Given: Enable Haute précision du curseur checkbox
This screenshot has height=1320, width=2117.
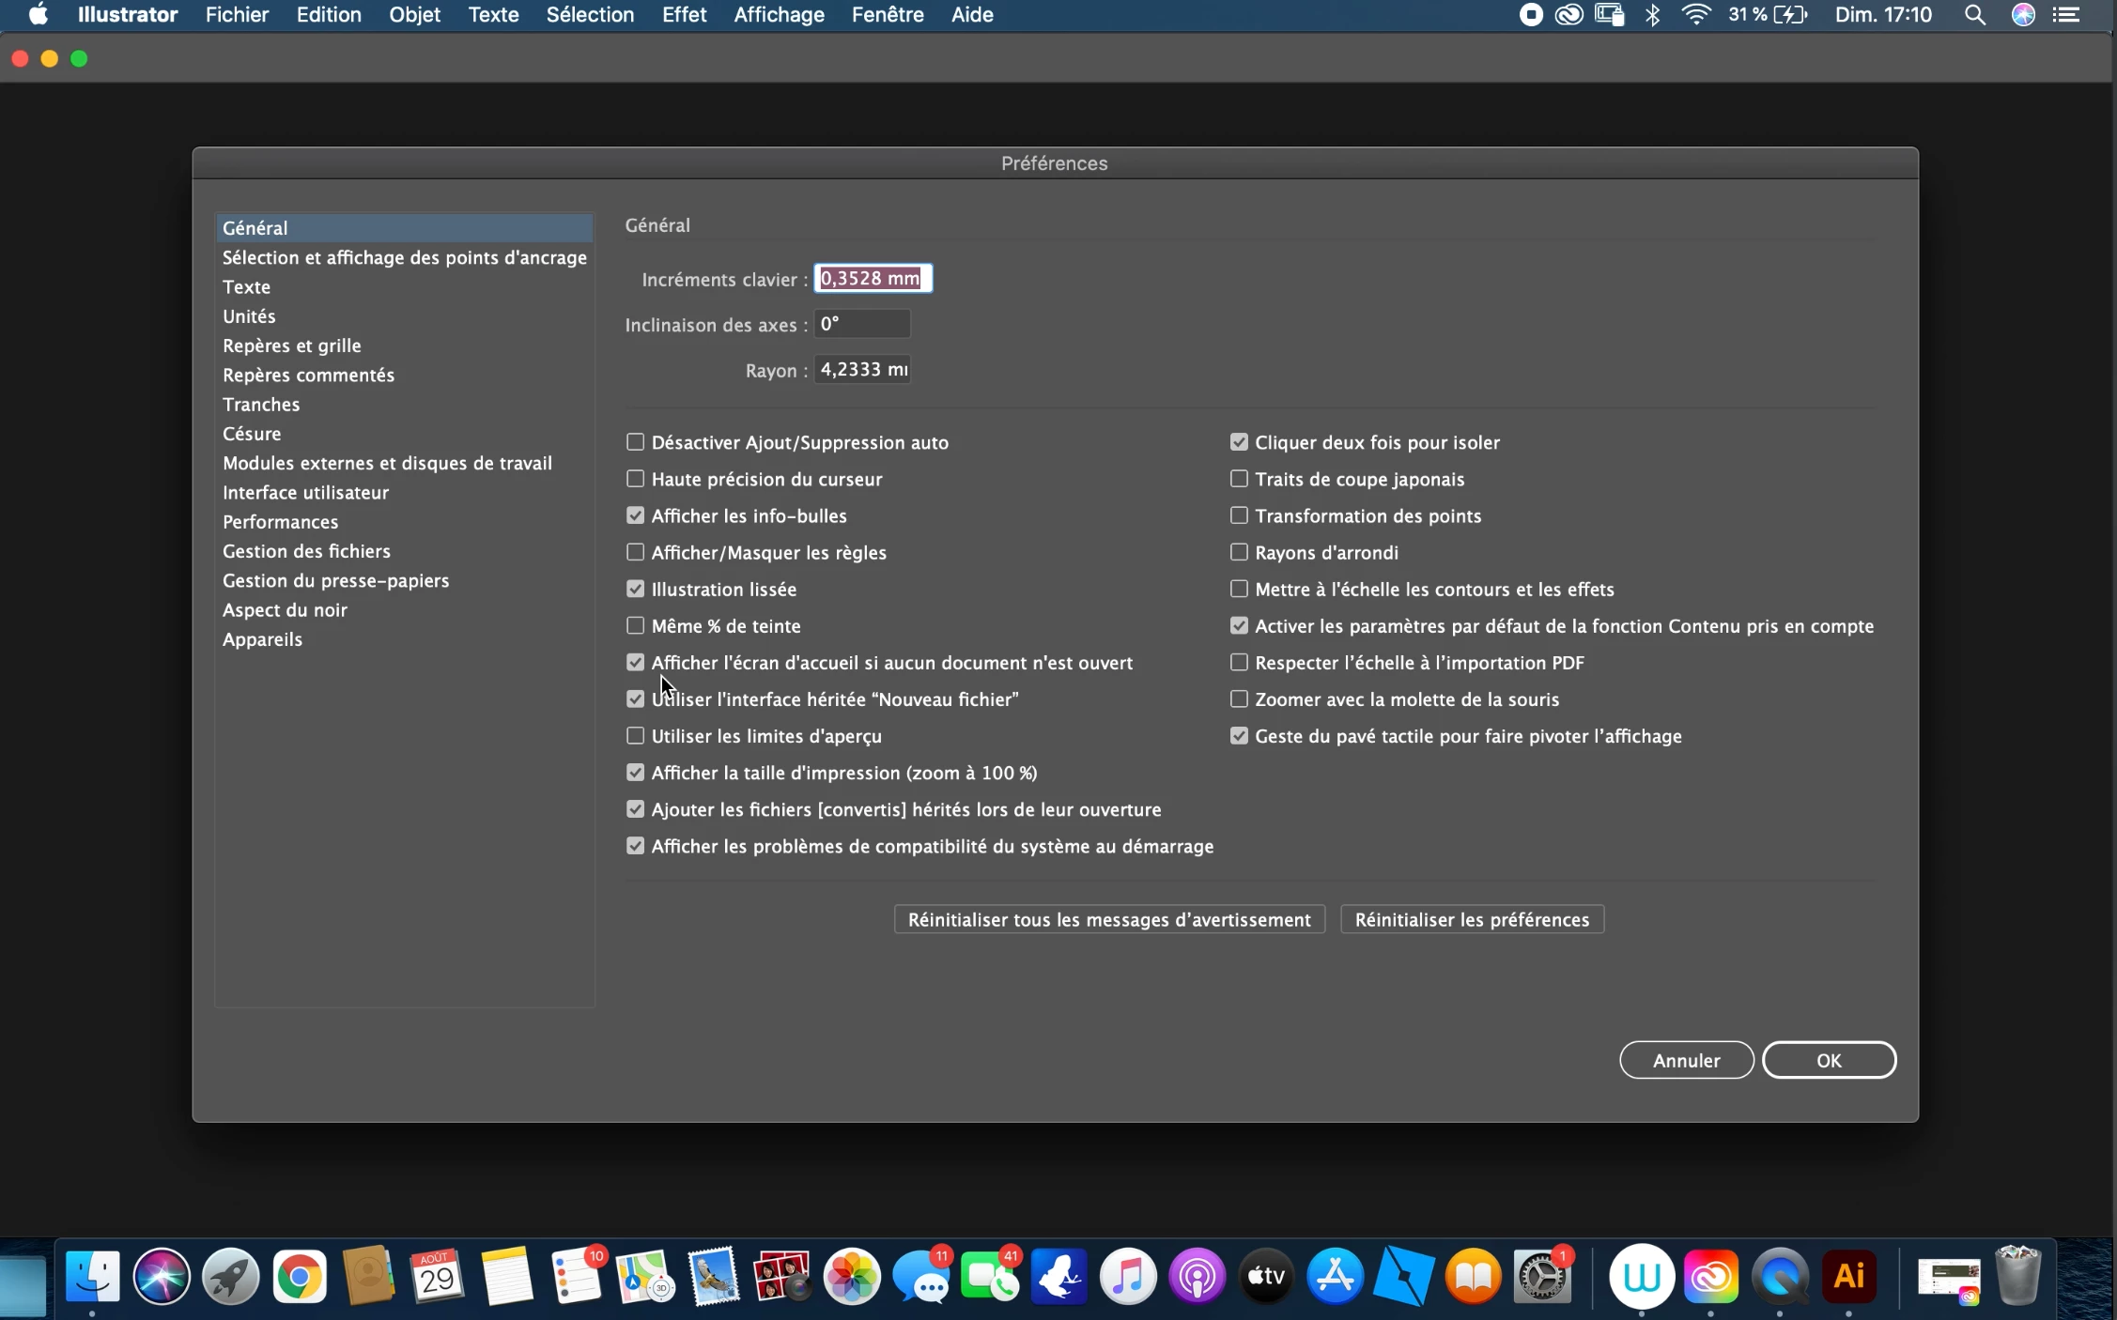Looking at the screenshot, I should [x=636, y=479].
